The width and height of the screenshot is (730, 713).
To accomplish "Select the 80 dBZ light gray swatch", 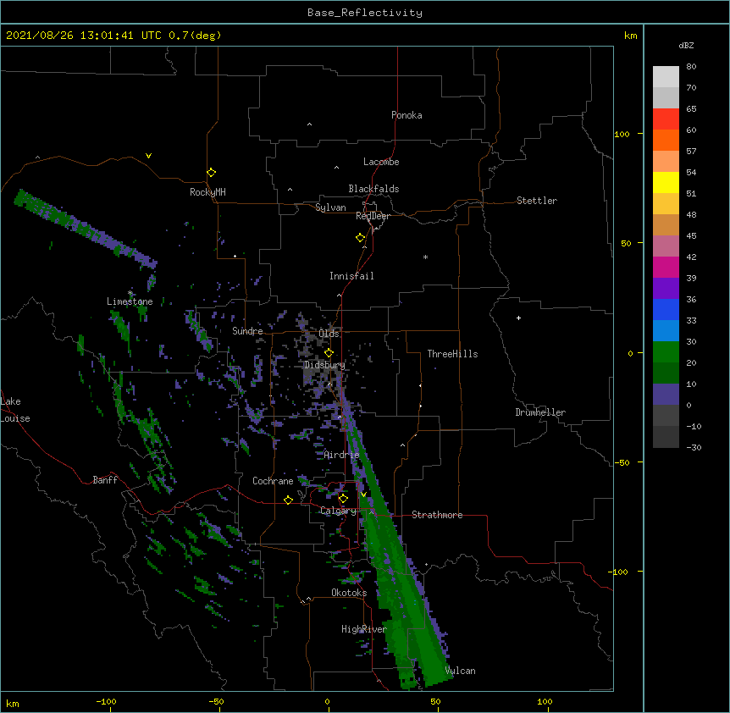I will tap(666, 76).
